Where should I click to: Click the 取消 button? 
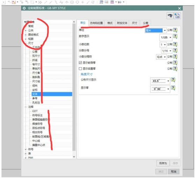174,171
